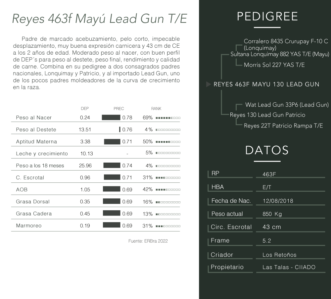331x299 pixels.
Task: Select the "Peso al Nacer" row label
Action: (x=34, y=118)
